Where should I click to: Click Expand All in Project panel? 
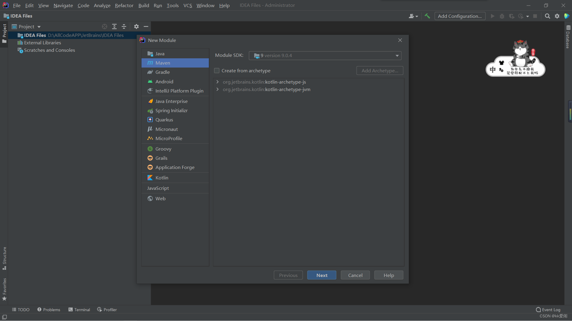click(114, 26)
